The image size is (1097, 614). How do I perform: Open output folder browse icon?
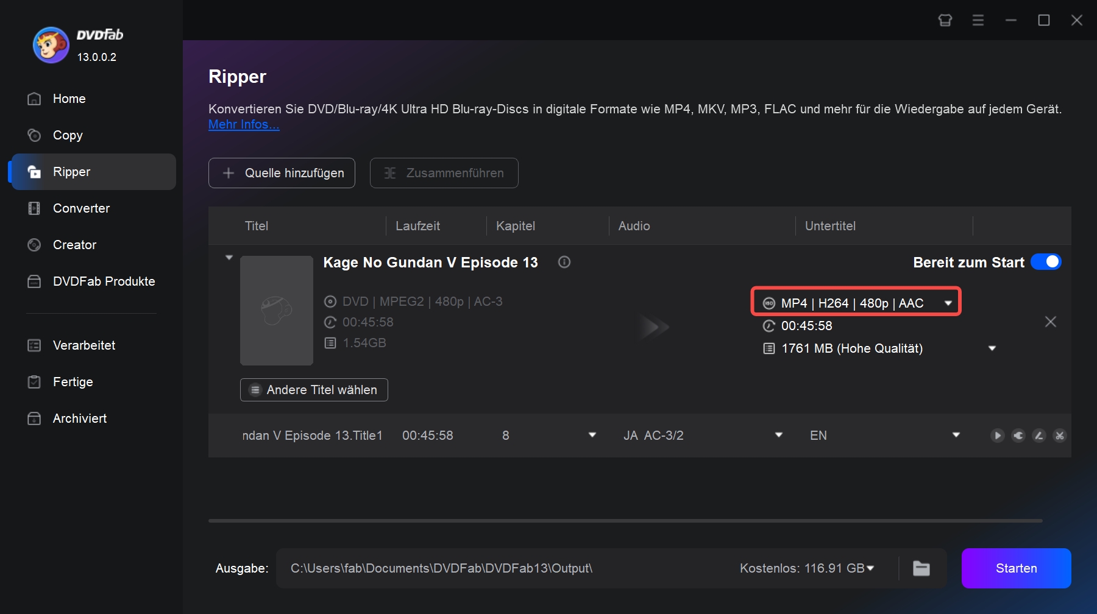pyautogui.click(x=921, y=568)
